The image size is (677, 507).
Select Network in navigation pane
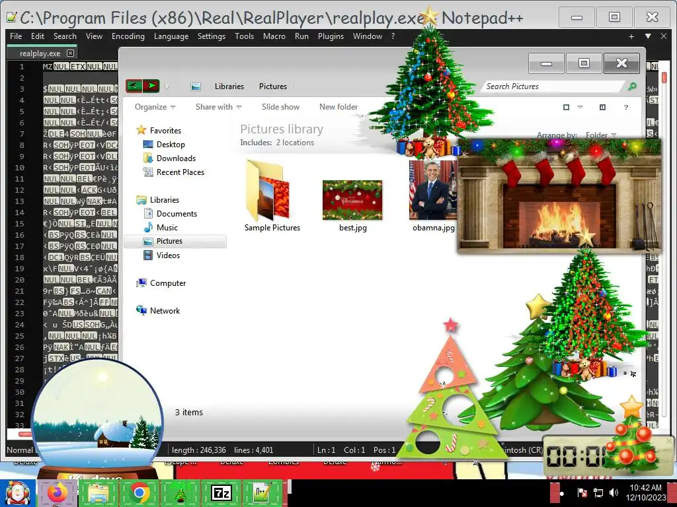165,310
